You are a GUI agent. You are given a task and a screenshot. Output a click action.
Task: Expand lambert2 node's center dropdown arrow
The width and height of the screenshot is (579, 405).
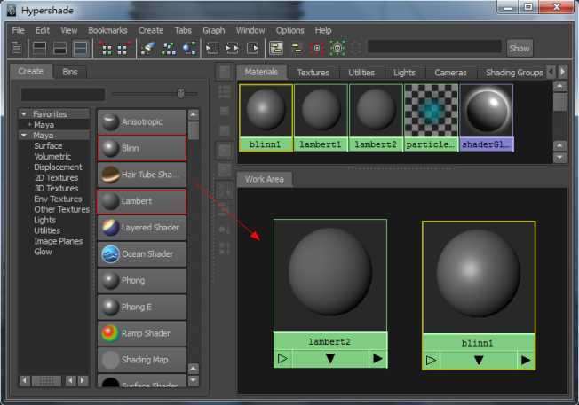(330, 358)
